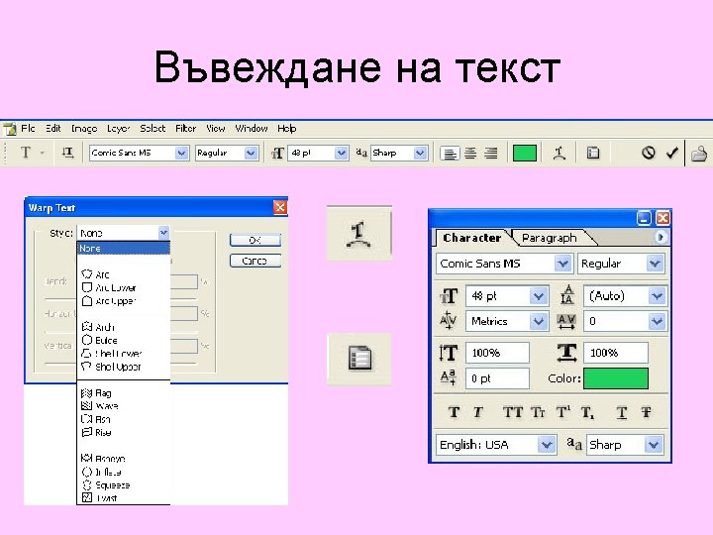713x535 pixels.
Task: Open the Edit menu
Action: (x=53, y=128)
